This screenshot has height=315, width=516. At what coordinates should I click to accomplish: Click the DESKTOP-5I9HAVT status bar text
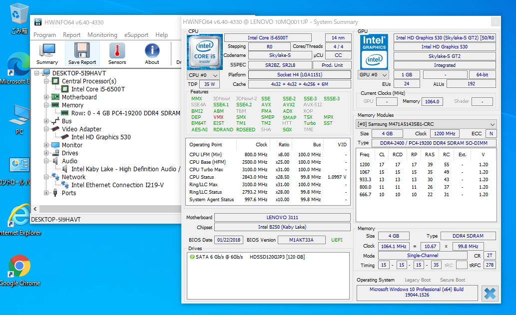[56, 219]
